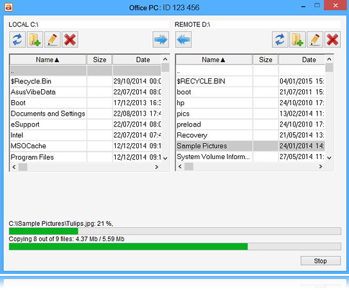Stop the file copy operation
Viewport: 349px width, 290px height.
321,260
